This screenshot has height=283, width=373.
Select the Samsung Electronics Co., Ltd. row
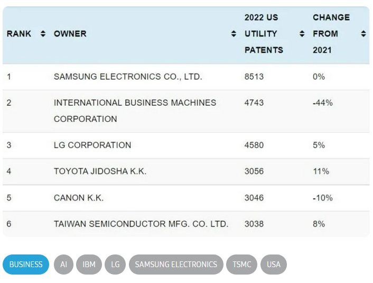point(186,77)
